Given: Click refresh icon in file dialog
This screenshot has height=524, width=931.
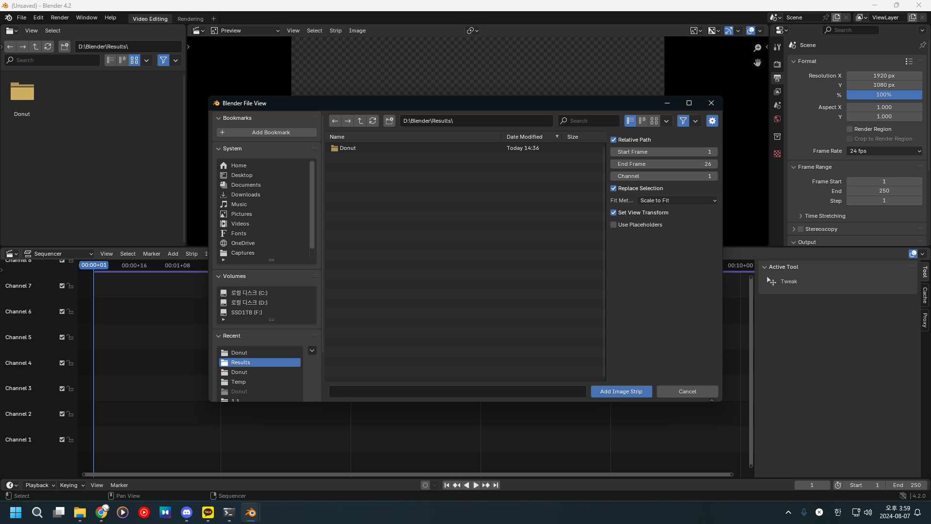Looking at the screenshot, I should 372,121.
